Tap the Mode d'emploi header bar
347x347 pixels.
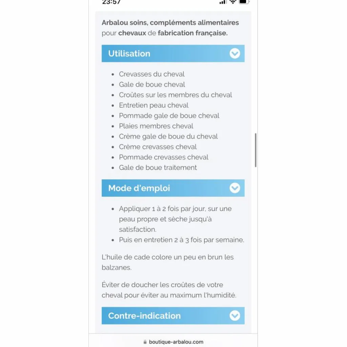173,188
